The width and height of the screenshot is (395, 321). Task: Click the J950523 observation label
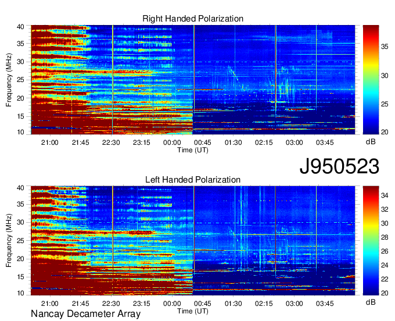pyautogui.click(x=339, y=166)
